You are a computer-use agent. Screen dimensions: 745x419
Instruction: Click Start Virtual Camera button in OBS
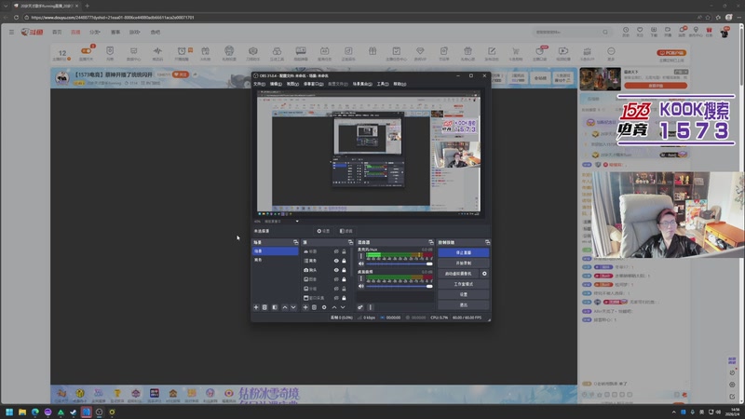tap(458, 274)
